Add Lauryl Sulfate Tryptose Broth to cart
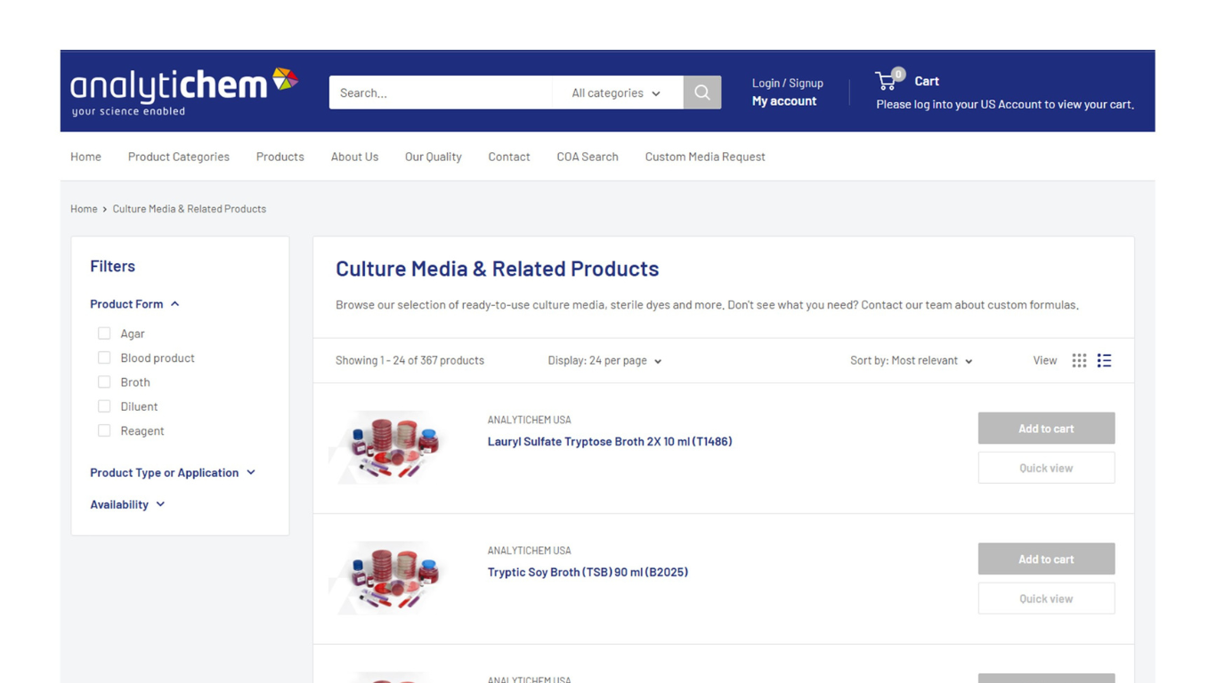The height and width of the screenshot is (683, 1216). 1046,428
